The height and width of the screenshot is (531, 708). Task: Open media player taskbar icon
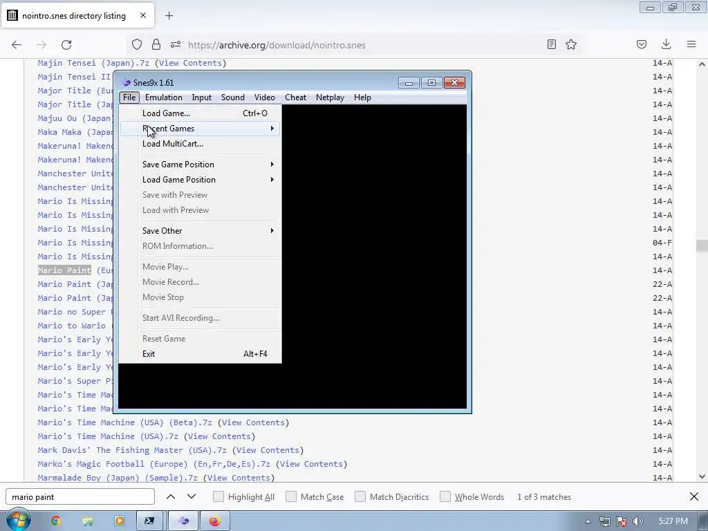(120, 521)
